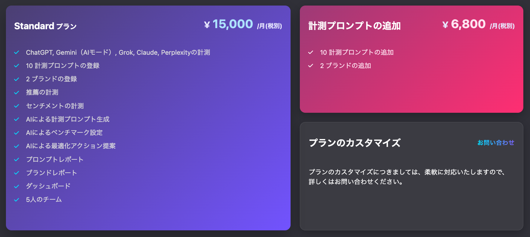The width and height of the screenshot is (530, 237).
Task: Click the プランのカスタマイズ heading
Action: 354,143
